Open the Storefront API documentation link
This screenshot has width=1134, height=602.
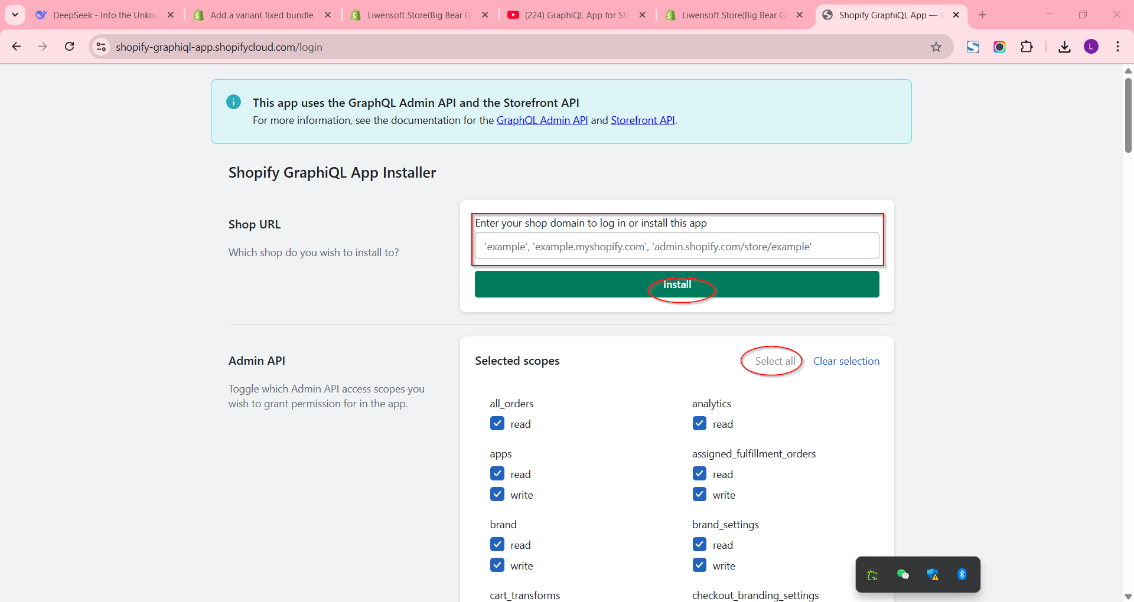click(x=643, y=120)
